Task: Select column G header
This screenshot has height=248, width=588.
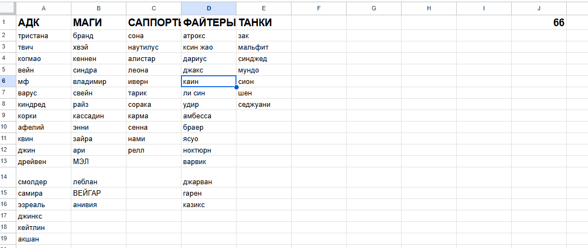Action: [373, 8]
